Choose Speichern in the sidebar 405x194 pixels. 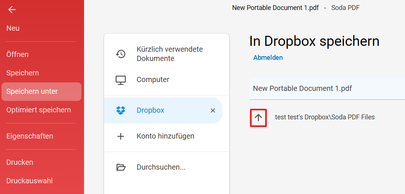[x=23, y=73]
